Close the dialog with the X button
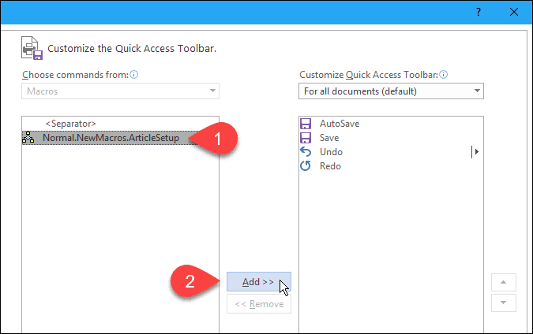The width and height of the screenshot is (533, 334). point(514,12)
